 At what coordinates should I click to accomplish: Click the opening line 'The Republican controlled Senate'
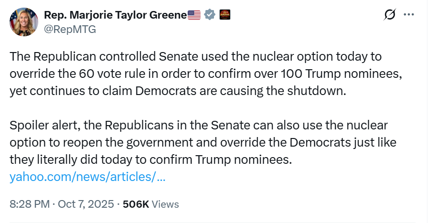(x=196, y=57)
